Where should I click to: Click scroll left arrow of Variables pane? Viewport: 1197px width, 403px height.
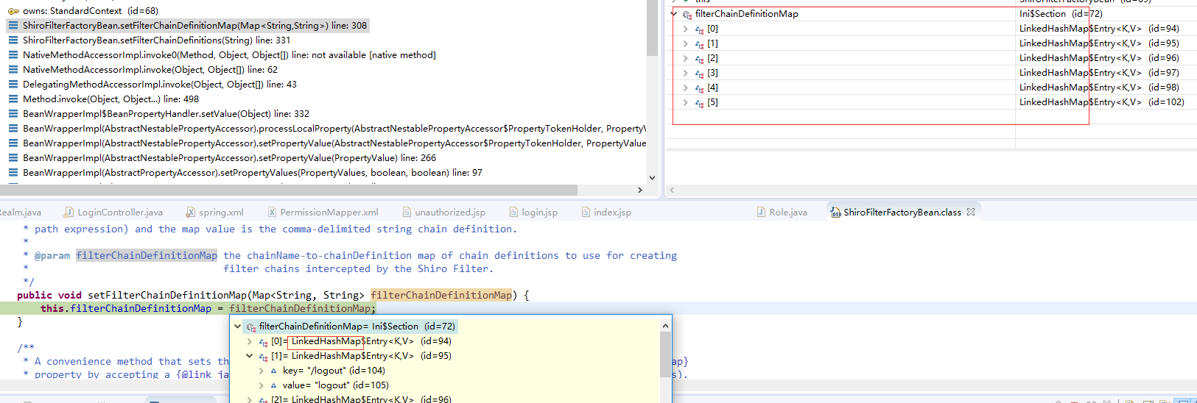(x=671, y=190)
